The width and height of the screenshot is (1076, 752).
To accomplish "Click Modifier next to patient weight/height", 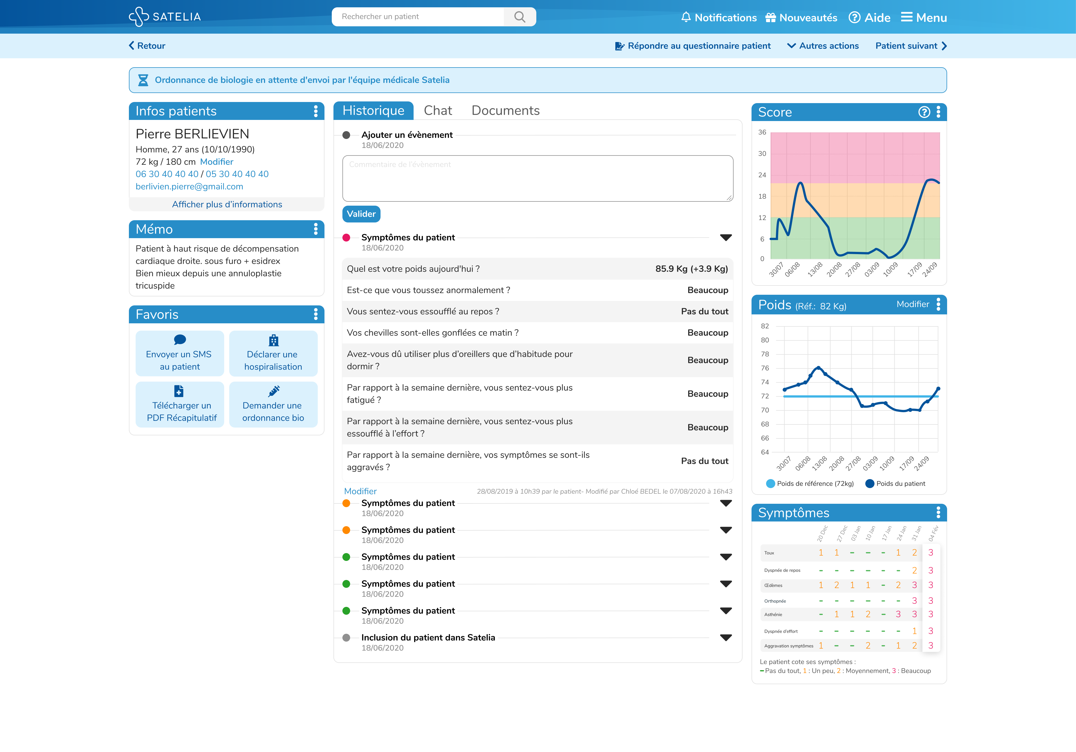I will click(217, 162).
